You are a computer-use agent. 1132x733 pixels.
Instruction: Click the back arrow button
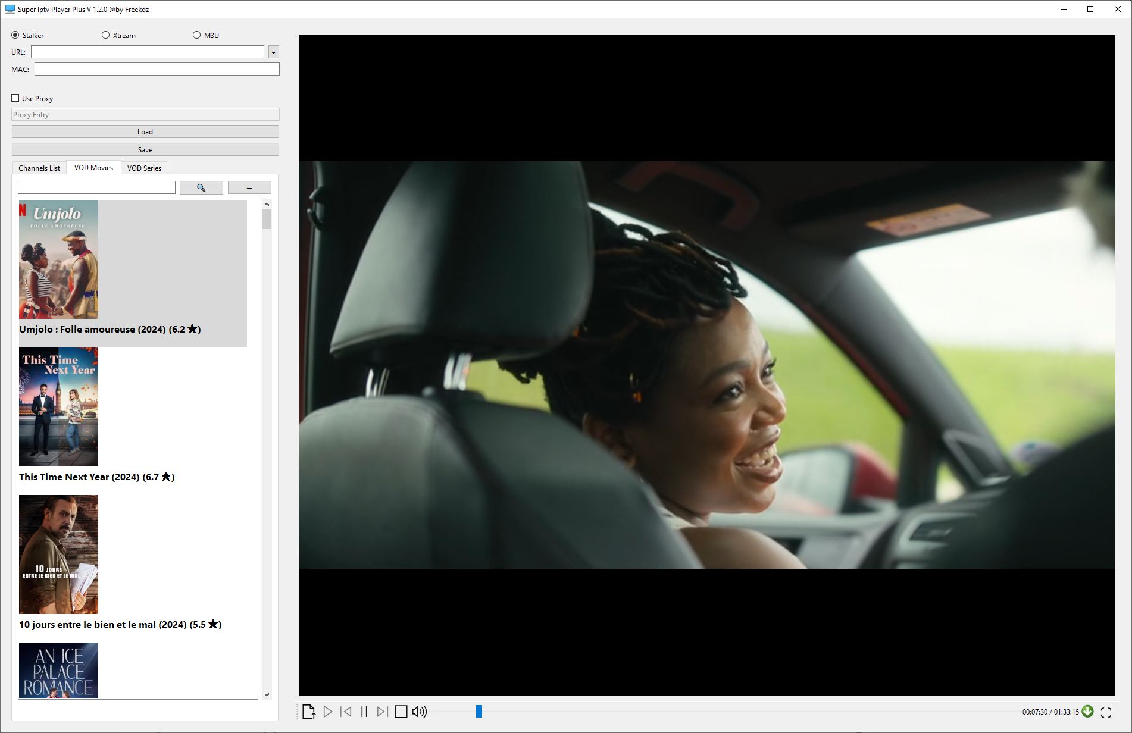point(249,188)
